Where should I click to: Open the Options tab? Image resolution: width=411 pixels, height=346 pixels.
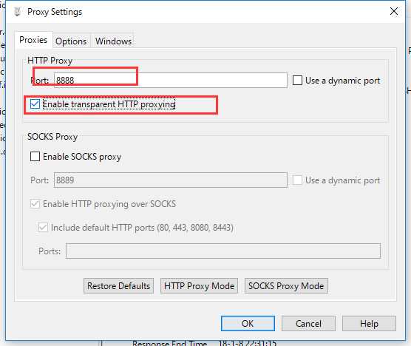pos(71,41)
